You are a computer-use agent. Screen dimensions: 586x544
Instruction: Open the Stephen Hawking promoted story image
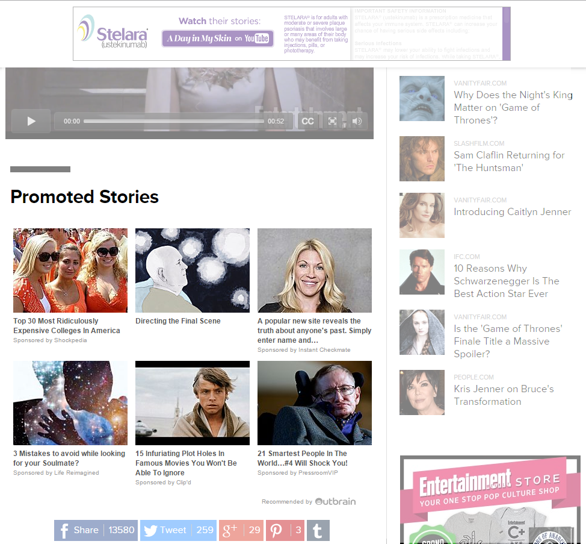tap(314, 403)
